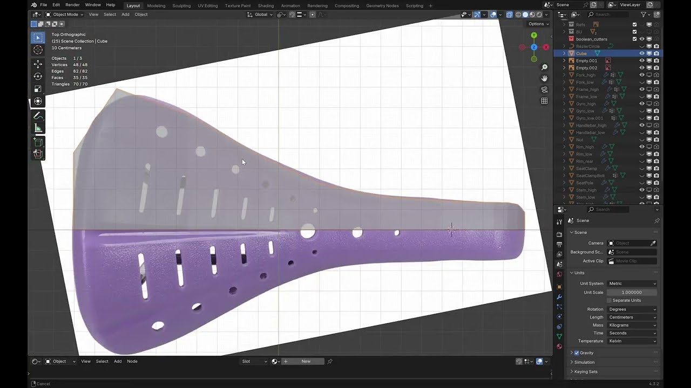This screenshot has height=388, width=691.
Task: Choose the Rotate tool
Action: coord(38,77)
